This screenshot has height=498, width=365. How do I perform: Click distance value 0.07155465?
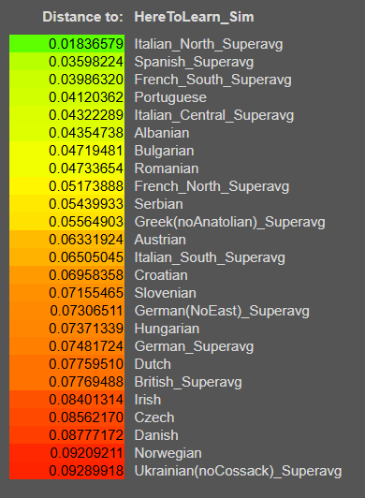[x=86, y=293]
